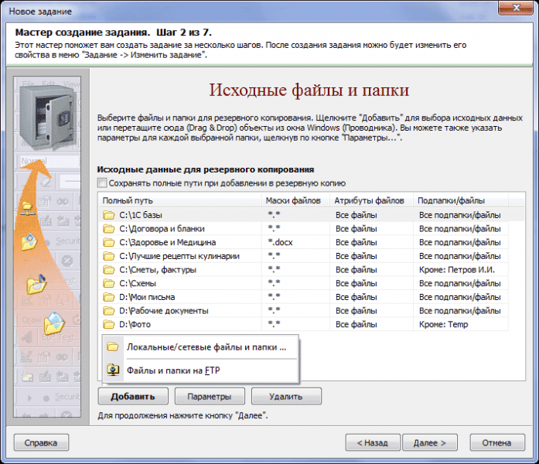Cancel wizard with Отмена button
539x464 pixels.
497,442
